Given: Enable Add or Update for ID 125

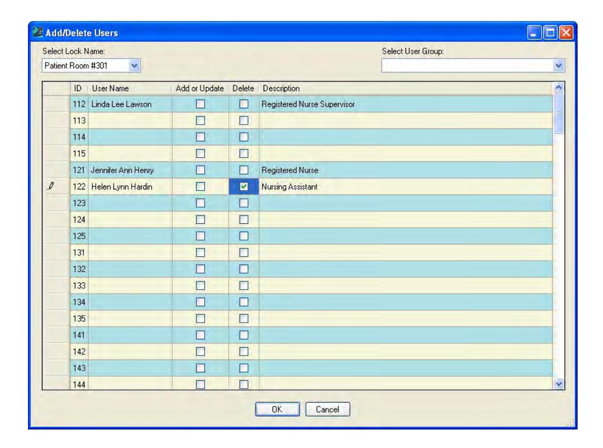Looking at the screenshot, I should pyautogui.click(x=200, y=236).
